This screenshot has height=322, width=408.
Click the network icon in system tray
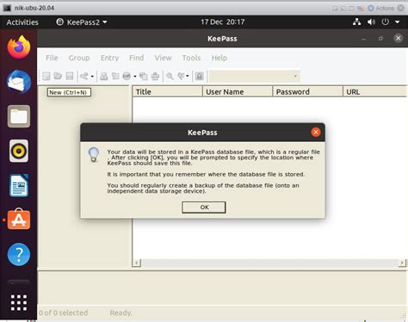(356, 22)
